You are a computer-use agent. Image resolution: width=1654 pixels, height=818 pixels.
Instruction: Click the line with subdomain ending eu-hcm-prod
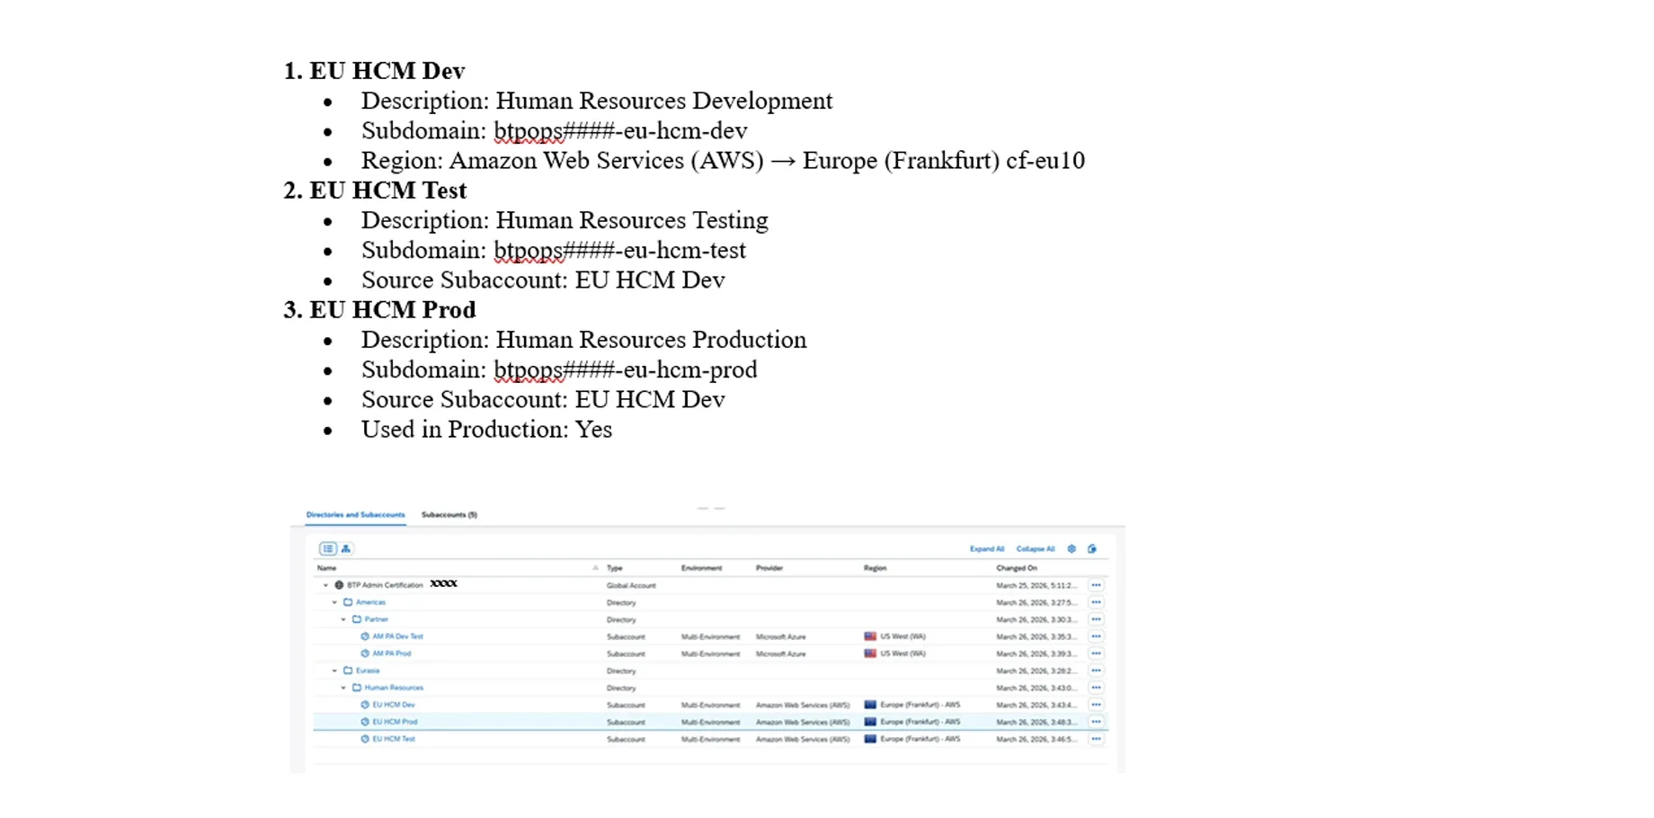coord(559,369)
